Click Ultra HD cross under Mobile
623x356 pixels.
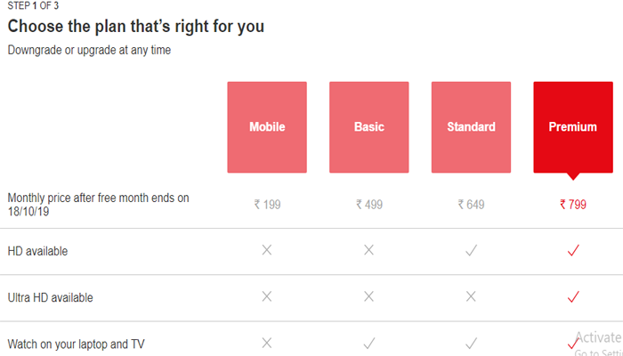(x=267, y=297)
